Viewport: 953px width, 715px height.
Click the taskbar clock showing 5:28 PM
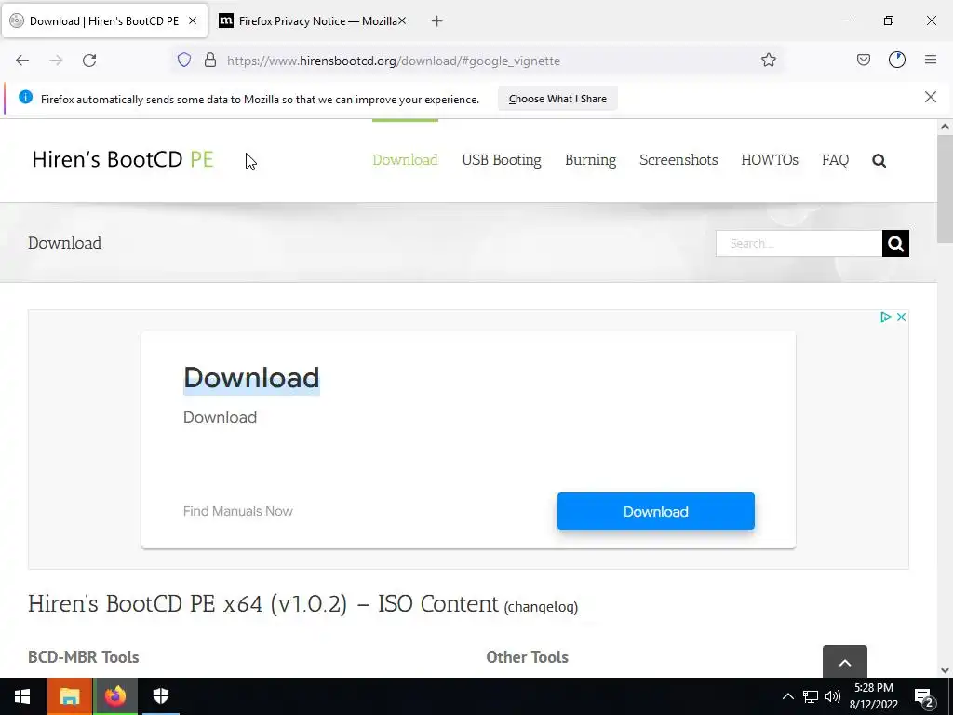point(873,696)
